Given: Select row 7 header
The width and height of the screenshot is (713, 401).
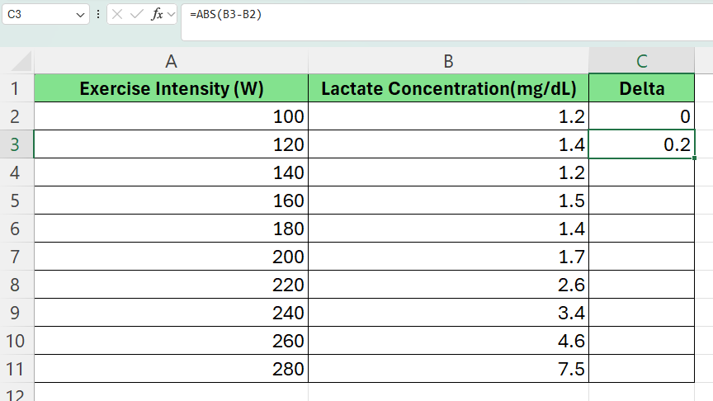Looking at the screenshot, I should point(17,257).
